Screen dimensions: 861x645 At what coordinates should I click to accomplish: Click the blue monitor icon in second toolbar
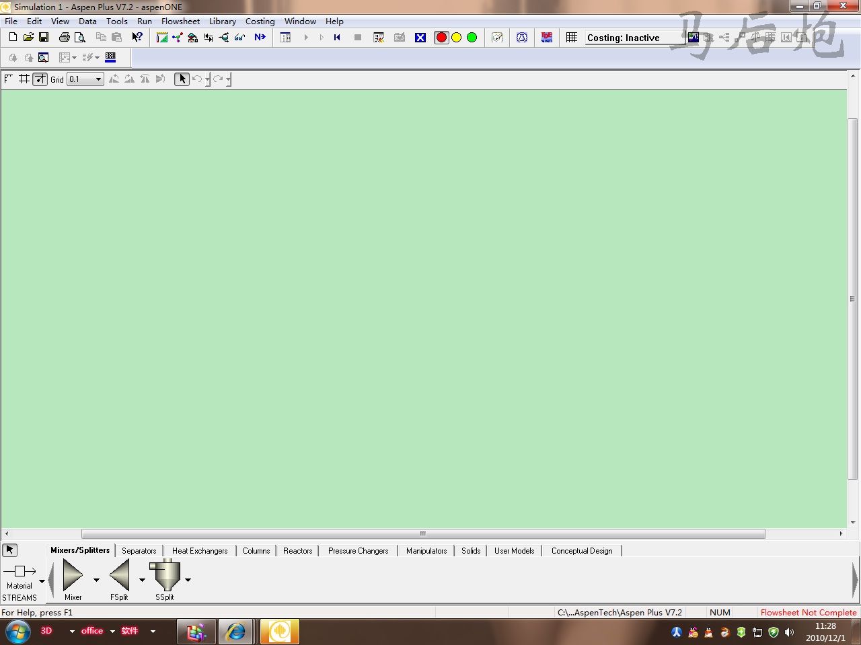pyautogui.click(x=111, y=58)
